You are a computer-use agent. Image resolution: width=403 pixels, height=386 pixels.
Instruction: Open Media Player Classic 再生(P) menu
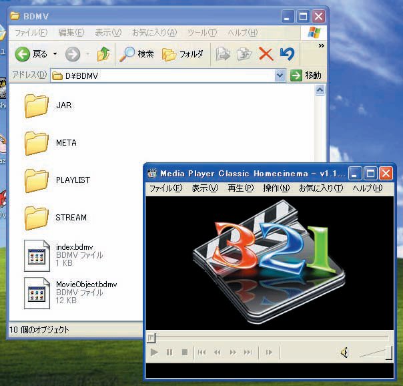click(241, 188)
